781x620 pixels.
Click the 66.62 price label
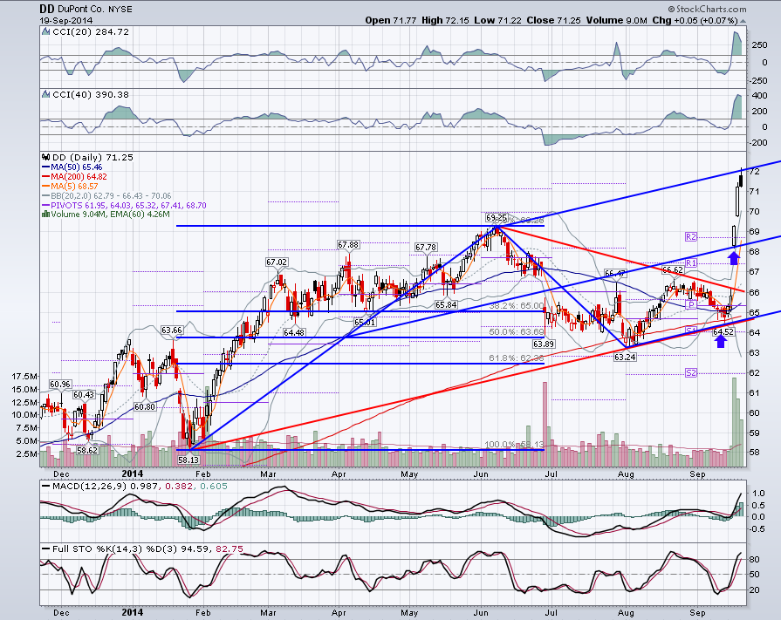coord(673,269)
